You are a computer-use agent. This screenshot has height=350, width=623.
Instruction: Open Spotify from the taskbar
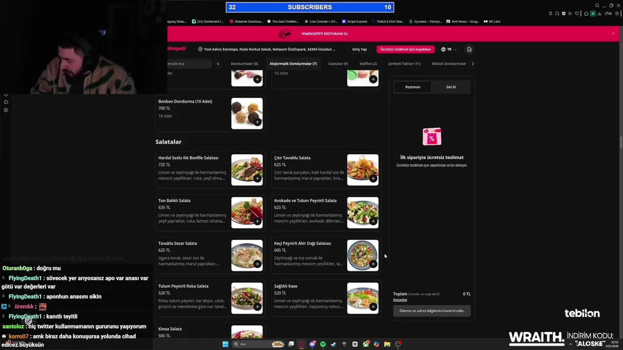(323, 344)
